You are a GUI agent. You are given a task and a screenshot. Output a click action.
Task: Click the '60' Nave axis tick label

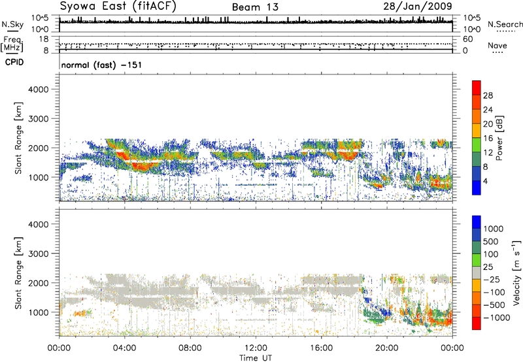(x=467, y=39)
